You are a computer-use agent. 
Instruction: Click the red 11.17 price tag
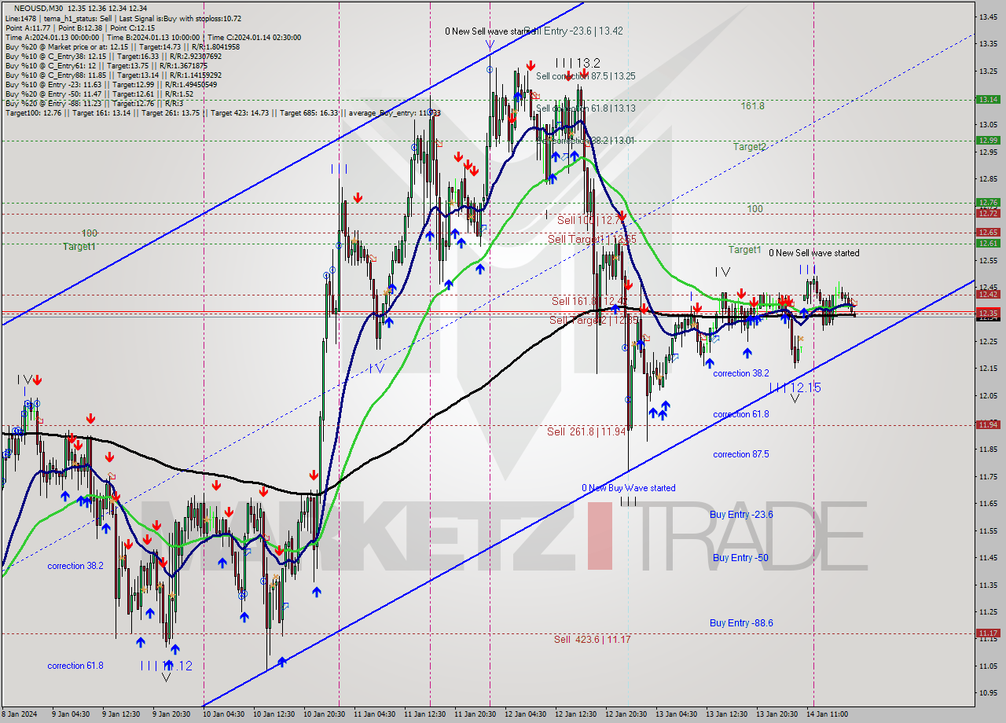[987, 633]
